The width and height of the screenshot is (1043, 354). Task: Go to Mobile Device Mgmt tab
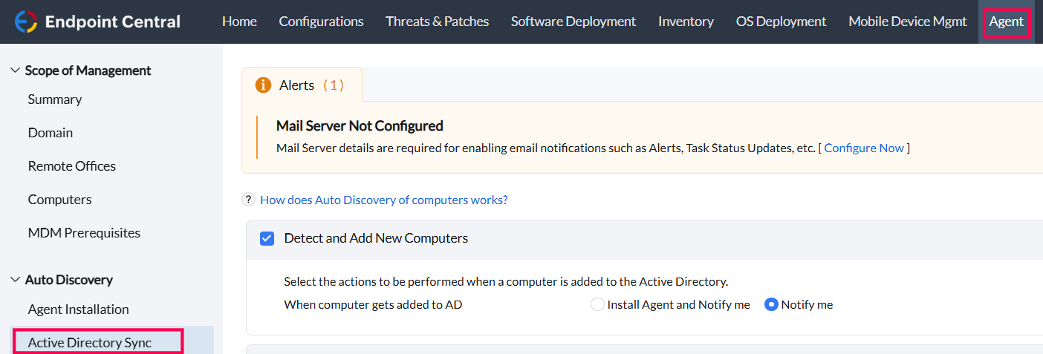tap(908, 22)
